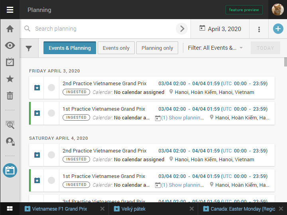Click the TODAY button
Image resolution: width=287 pixels, height=215 pixels.
265,48
